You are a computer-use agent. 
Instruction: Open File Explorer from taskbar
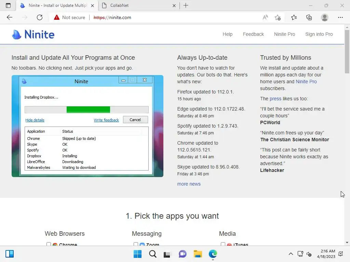click(x=198, y=254)
